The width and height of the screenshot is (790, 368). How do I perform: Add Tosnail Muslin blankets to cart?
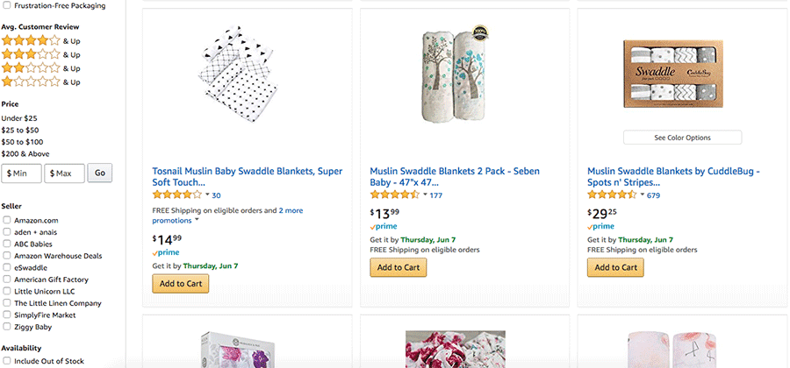[181, 283]
